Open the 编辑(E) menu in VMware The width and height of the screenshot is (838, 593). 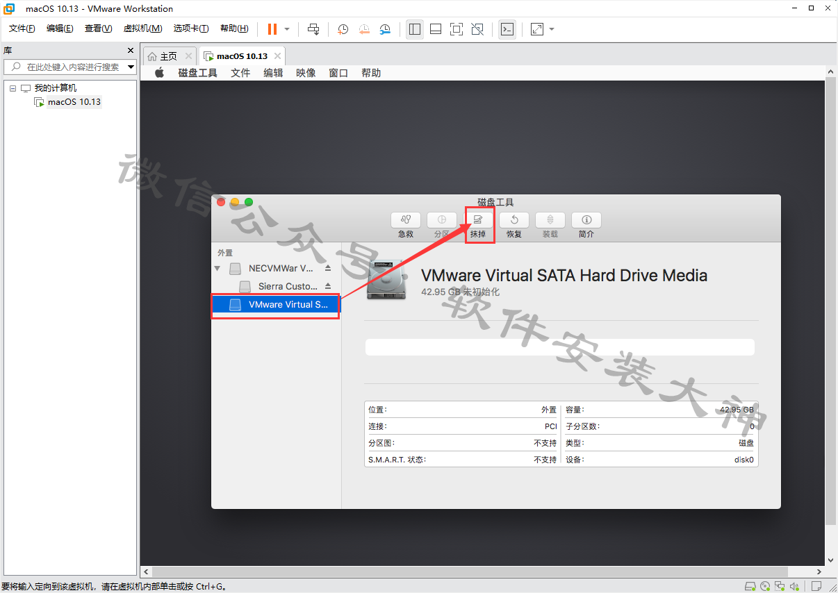point(60,28)
